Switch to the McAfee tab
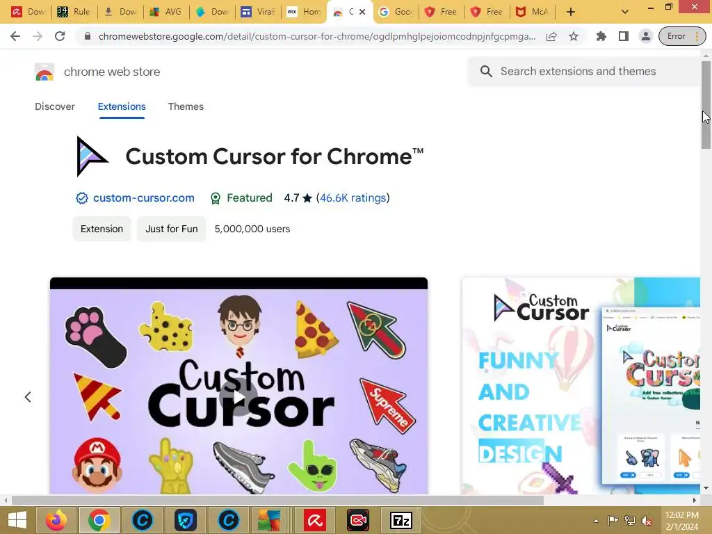Viewport: 712px width, 534px height. coord(533,12)
